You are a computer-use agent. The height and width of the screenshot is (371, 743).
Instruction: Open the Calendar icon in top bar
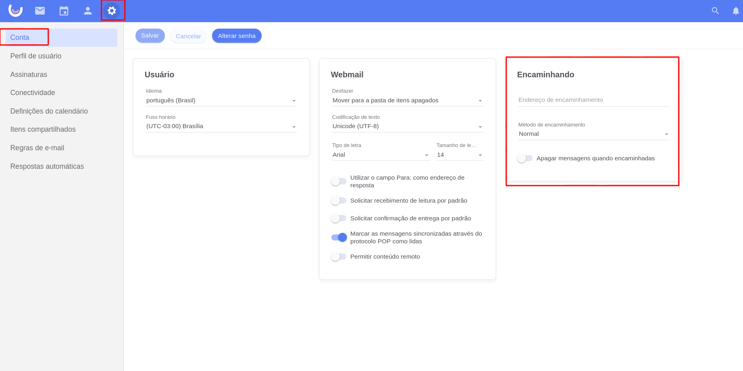(64, 11)
